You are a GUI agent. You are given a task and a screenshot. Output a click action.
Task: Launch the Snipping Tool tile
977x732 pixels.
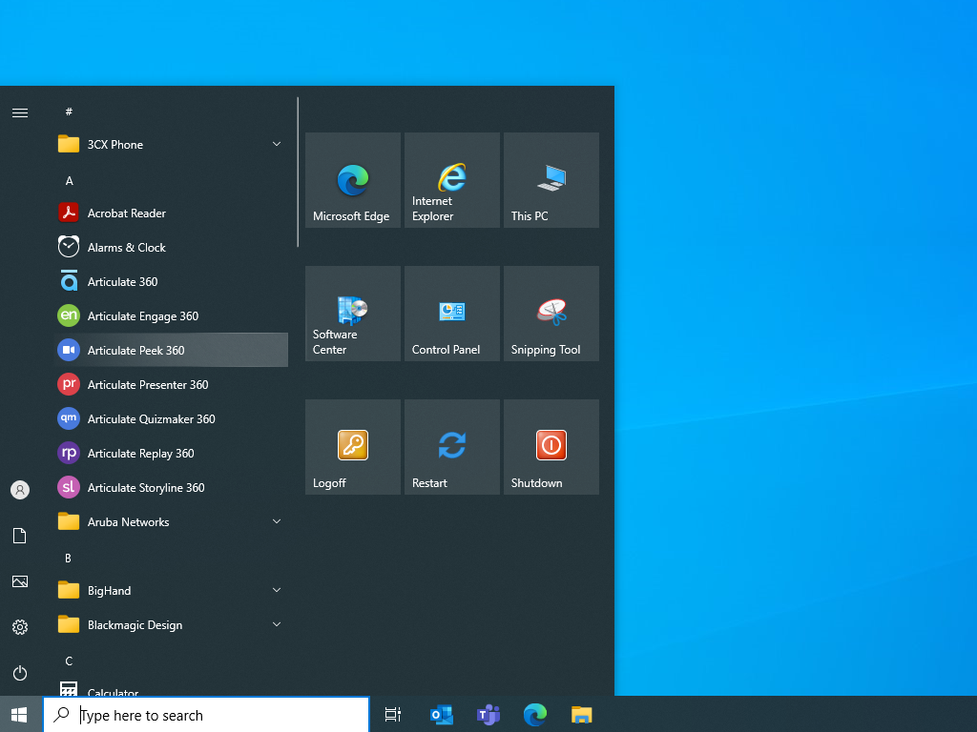[x=551, y=314]
